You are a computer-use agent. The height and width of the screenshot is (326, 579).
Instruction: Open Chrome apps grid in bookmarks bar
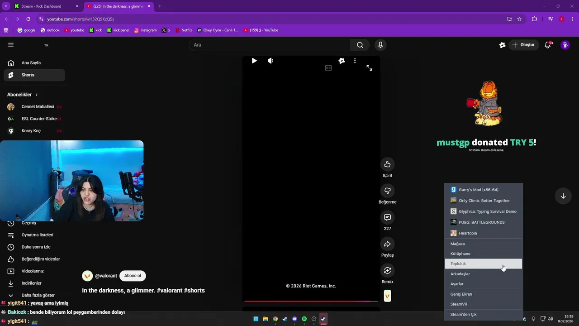pyautogui.click(x=6, y=30)
